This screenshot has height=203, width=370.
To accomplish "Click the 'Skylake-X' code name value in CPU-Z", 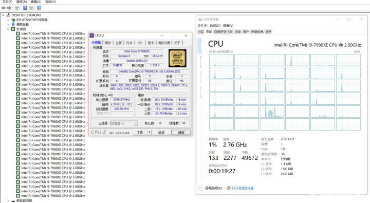I will point(124,56).
